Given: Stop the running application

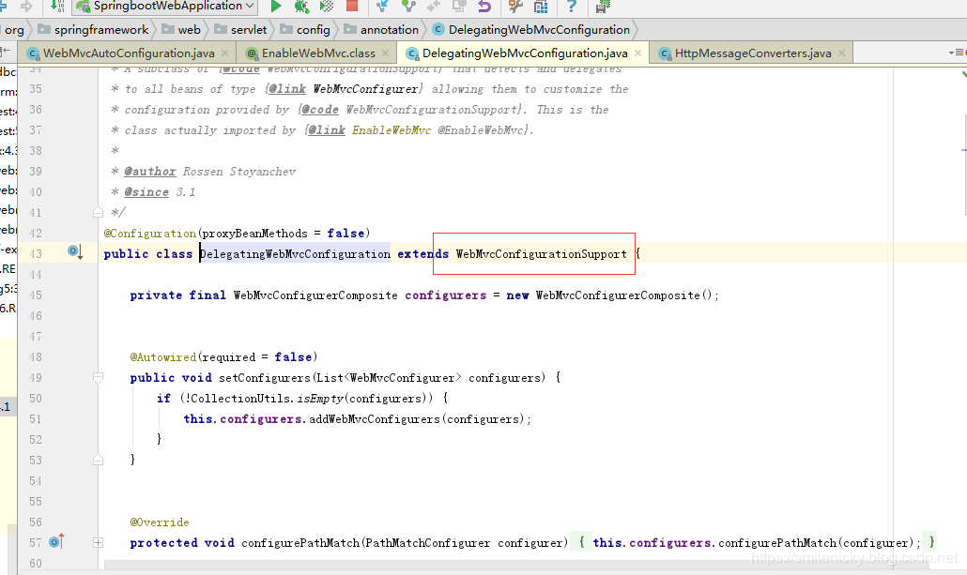Looking at the screenshot, I should (x=352, y=7).
